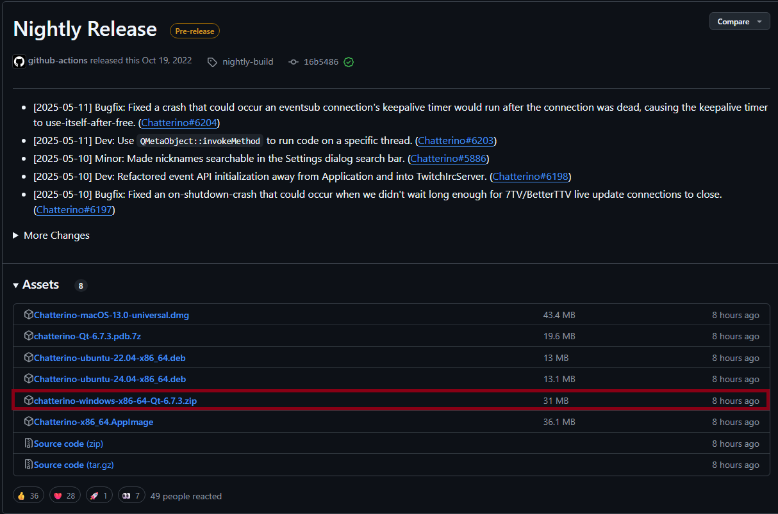Click package icon for ubuntu-24.04 deb
The width and height of the screenshot is (778, 514).
[28, 378]
